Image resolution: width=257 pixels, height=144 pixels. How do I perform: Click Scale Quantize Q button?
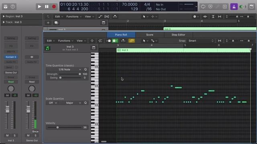click(x=86, y=103)
